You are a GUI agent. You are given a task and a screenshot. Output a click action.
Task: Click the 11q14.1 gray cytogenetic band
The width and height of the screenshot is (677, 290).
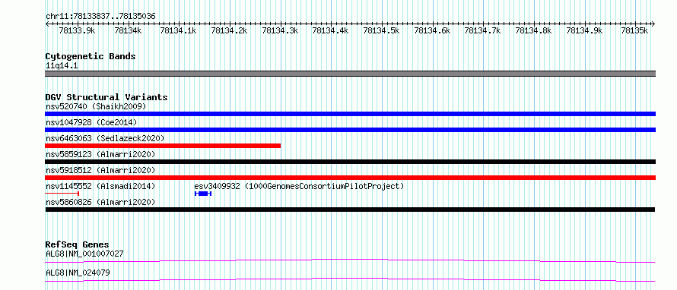[x=350, y=74]
